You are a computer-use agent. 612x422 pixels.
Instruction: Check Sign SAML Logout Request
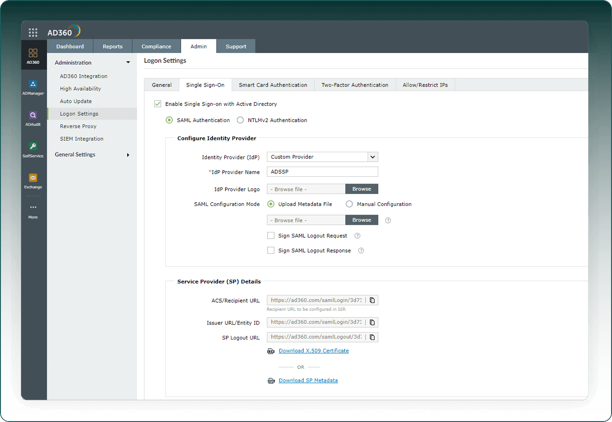(x=271, y=236)
